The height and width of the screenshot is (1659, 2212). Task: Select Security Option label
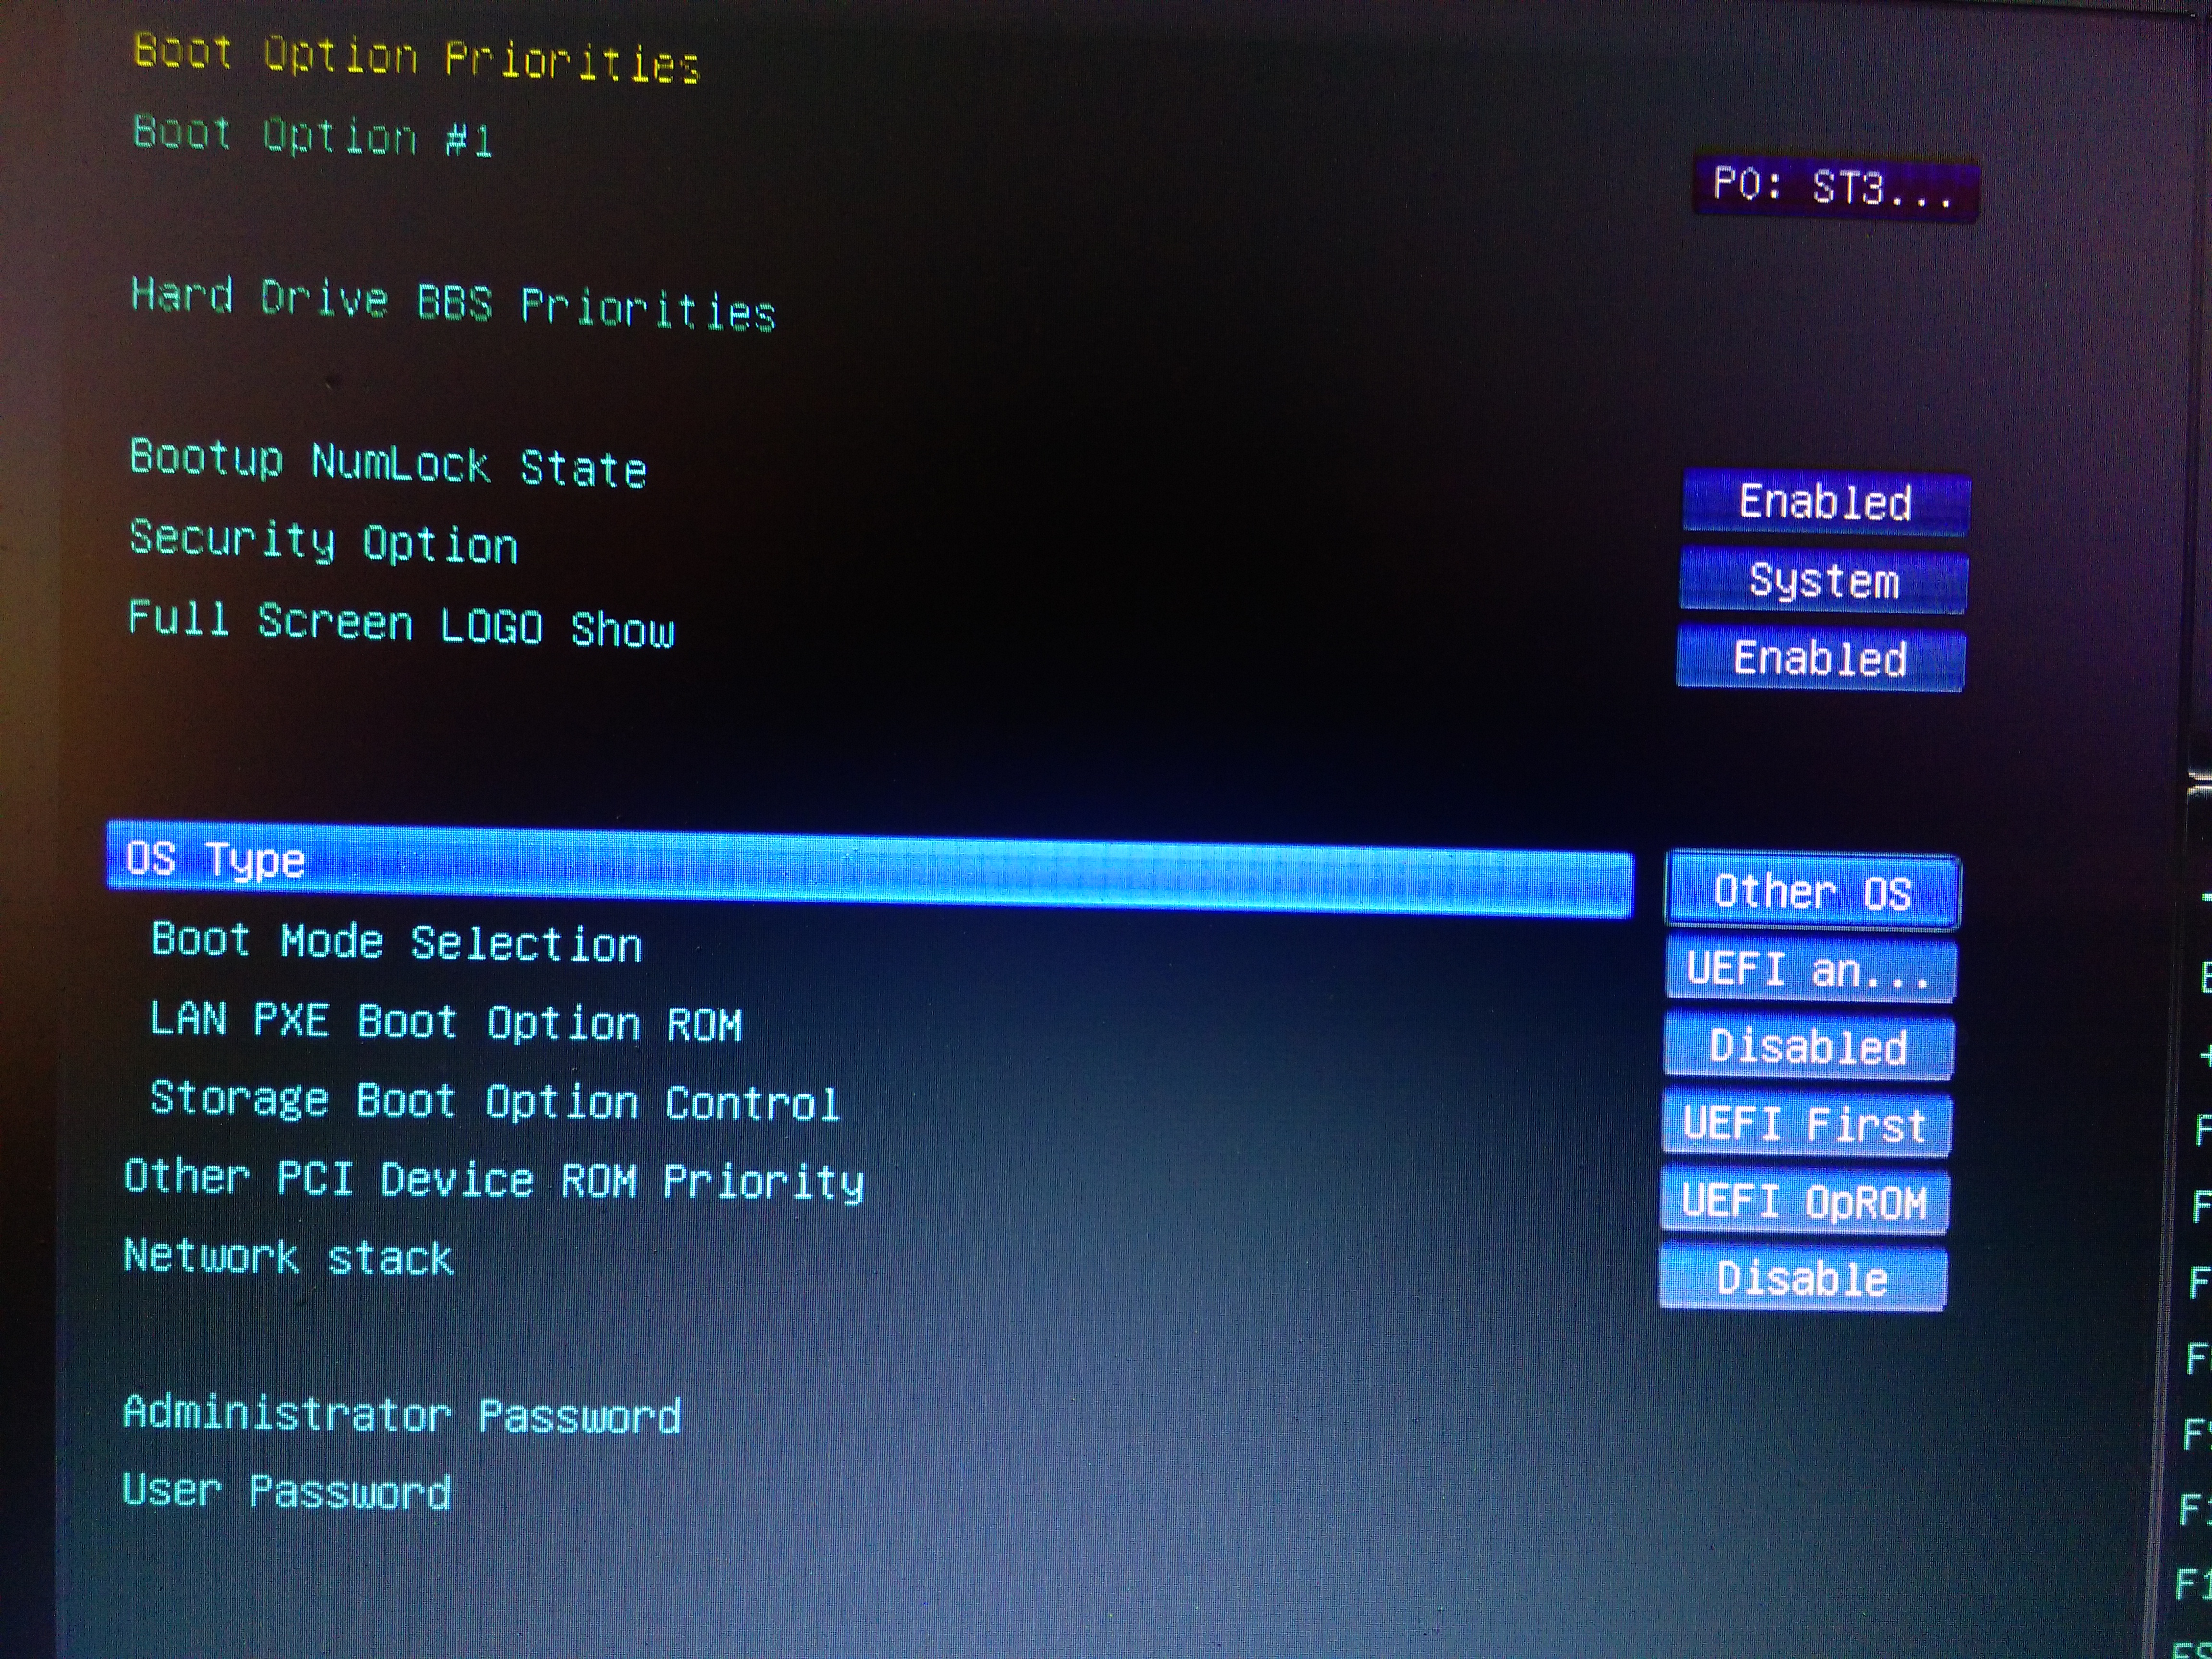coord(323,542)
